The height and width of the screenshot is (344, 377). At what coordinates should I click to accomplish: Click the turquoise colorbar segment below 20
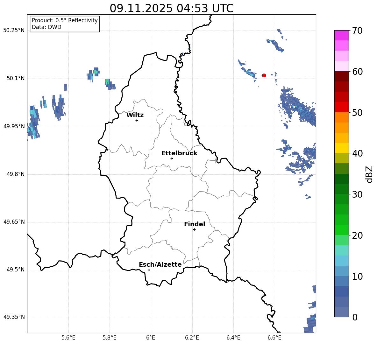click(x=341, y=250)
